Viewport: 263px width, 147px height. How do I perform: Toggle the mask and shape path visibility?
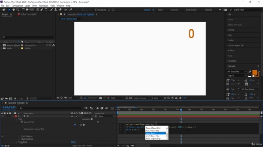85,98
